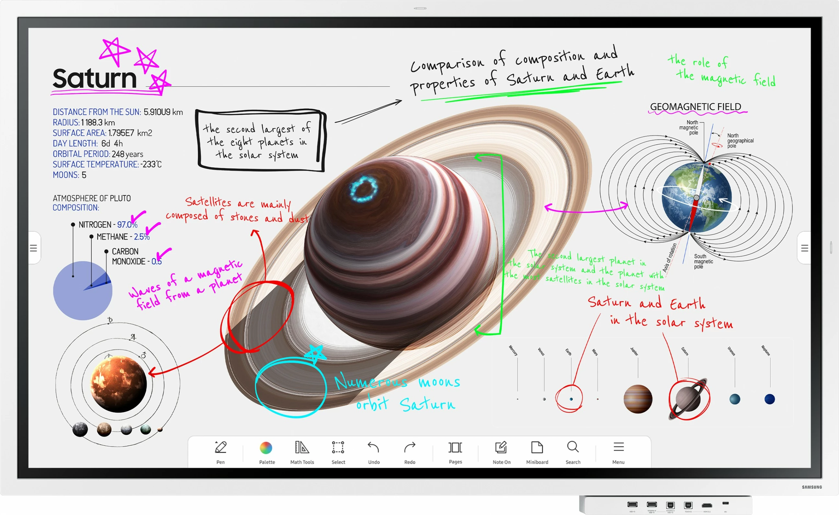The width and height of the screenshot is (839, 515).
Task: Select the blue atmosphere pie chart
Action: (x=82, y=291)
